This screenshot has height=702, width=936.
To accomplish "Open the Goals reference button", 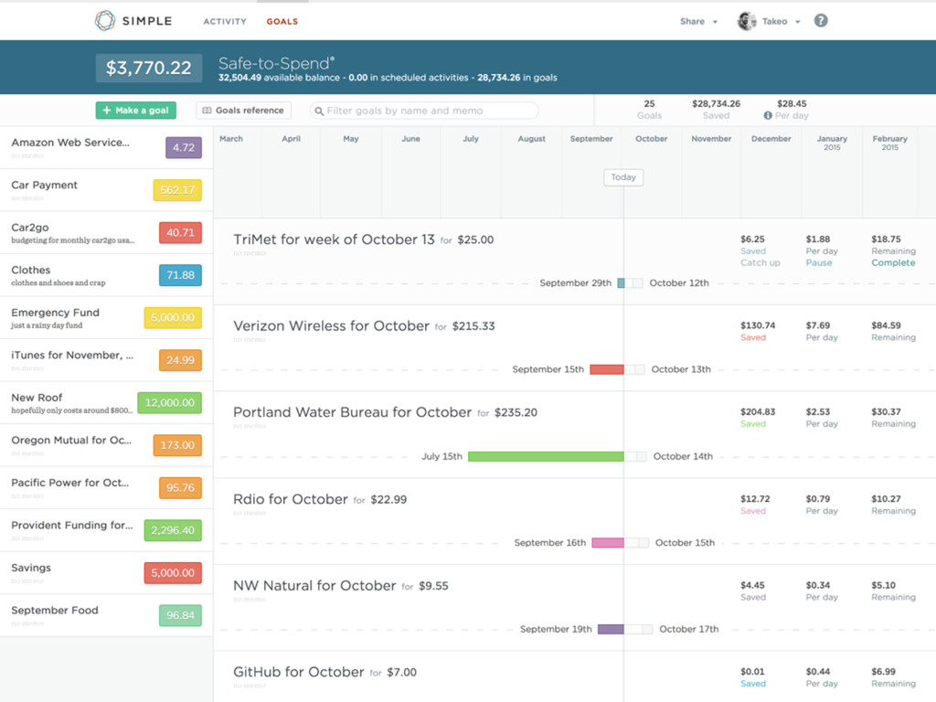I will [x=243, y=111].
